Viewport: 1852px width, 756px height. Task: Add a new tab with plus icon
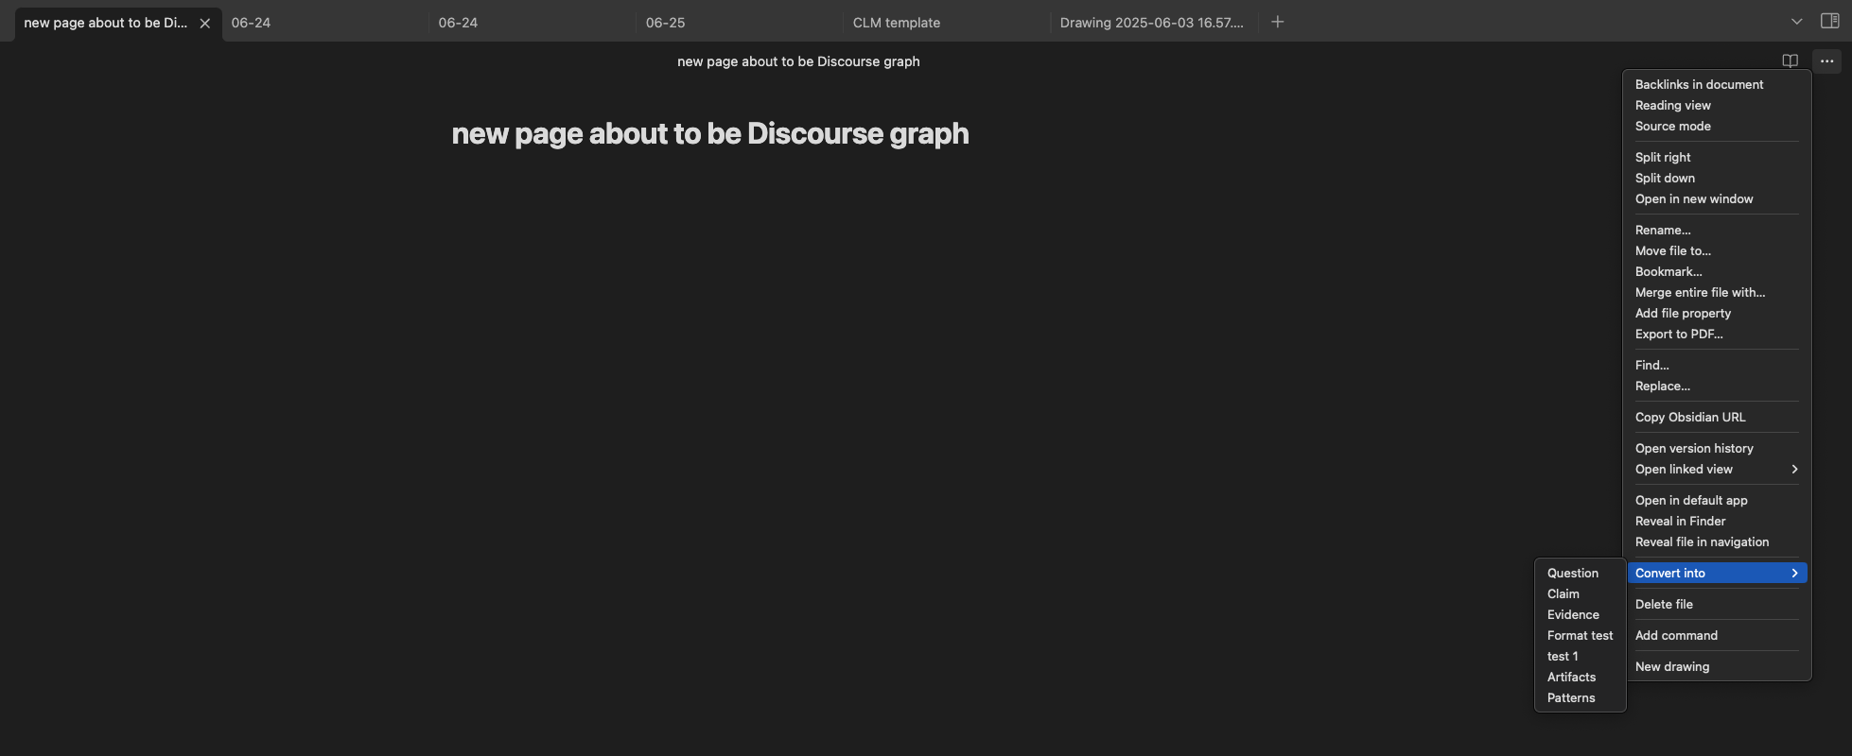1277,22
